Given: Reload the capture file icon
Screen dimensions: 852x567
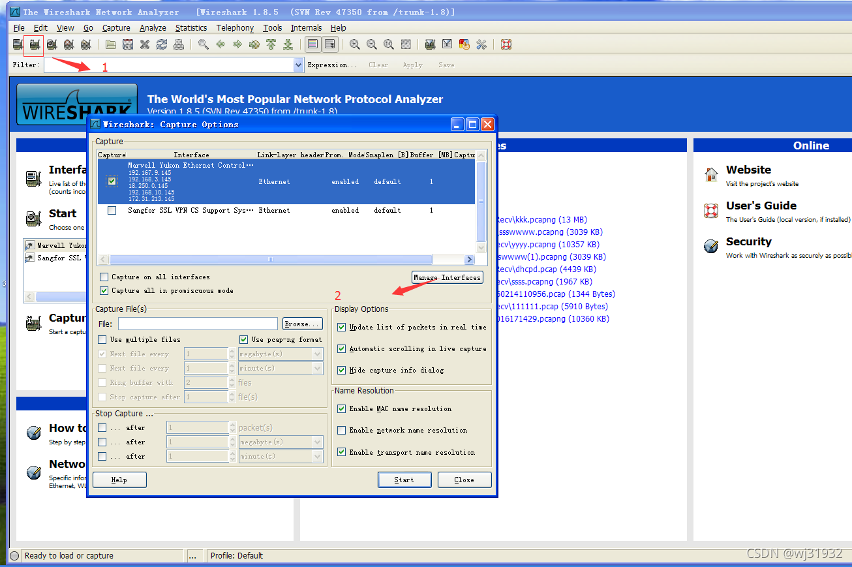Looking at the screenshot, I should pos(162,44).
